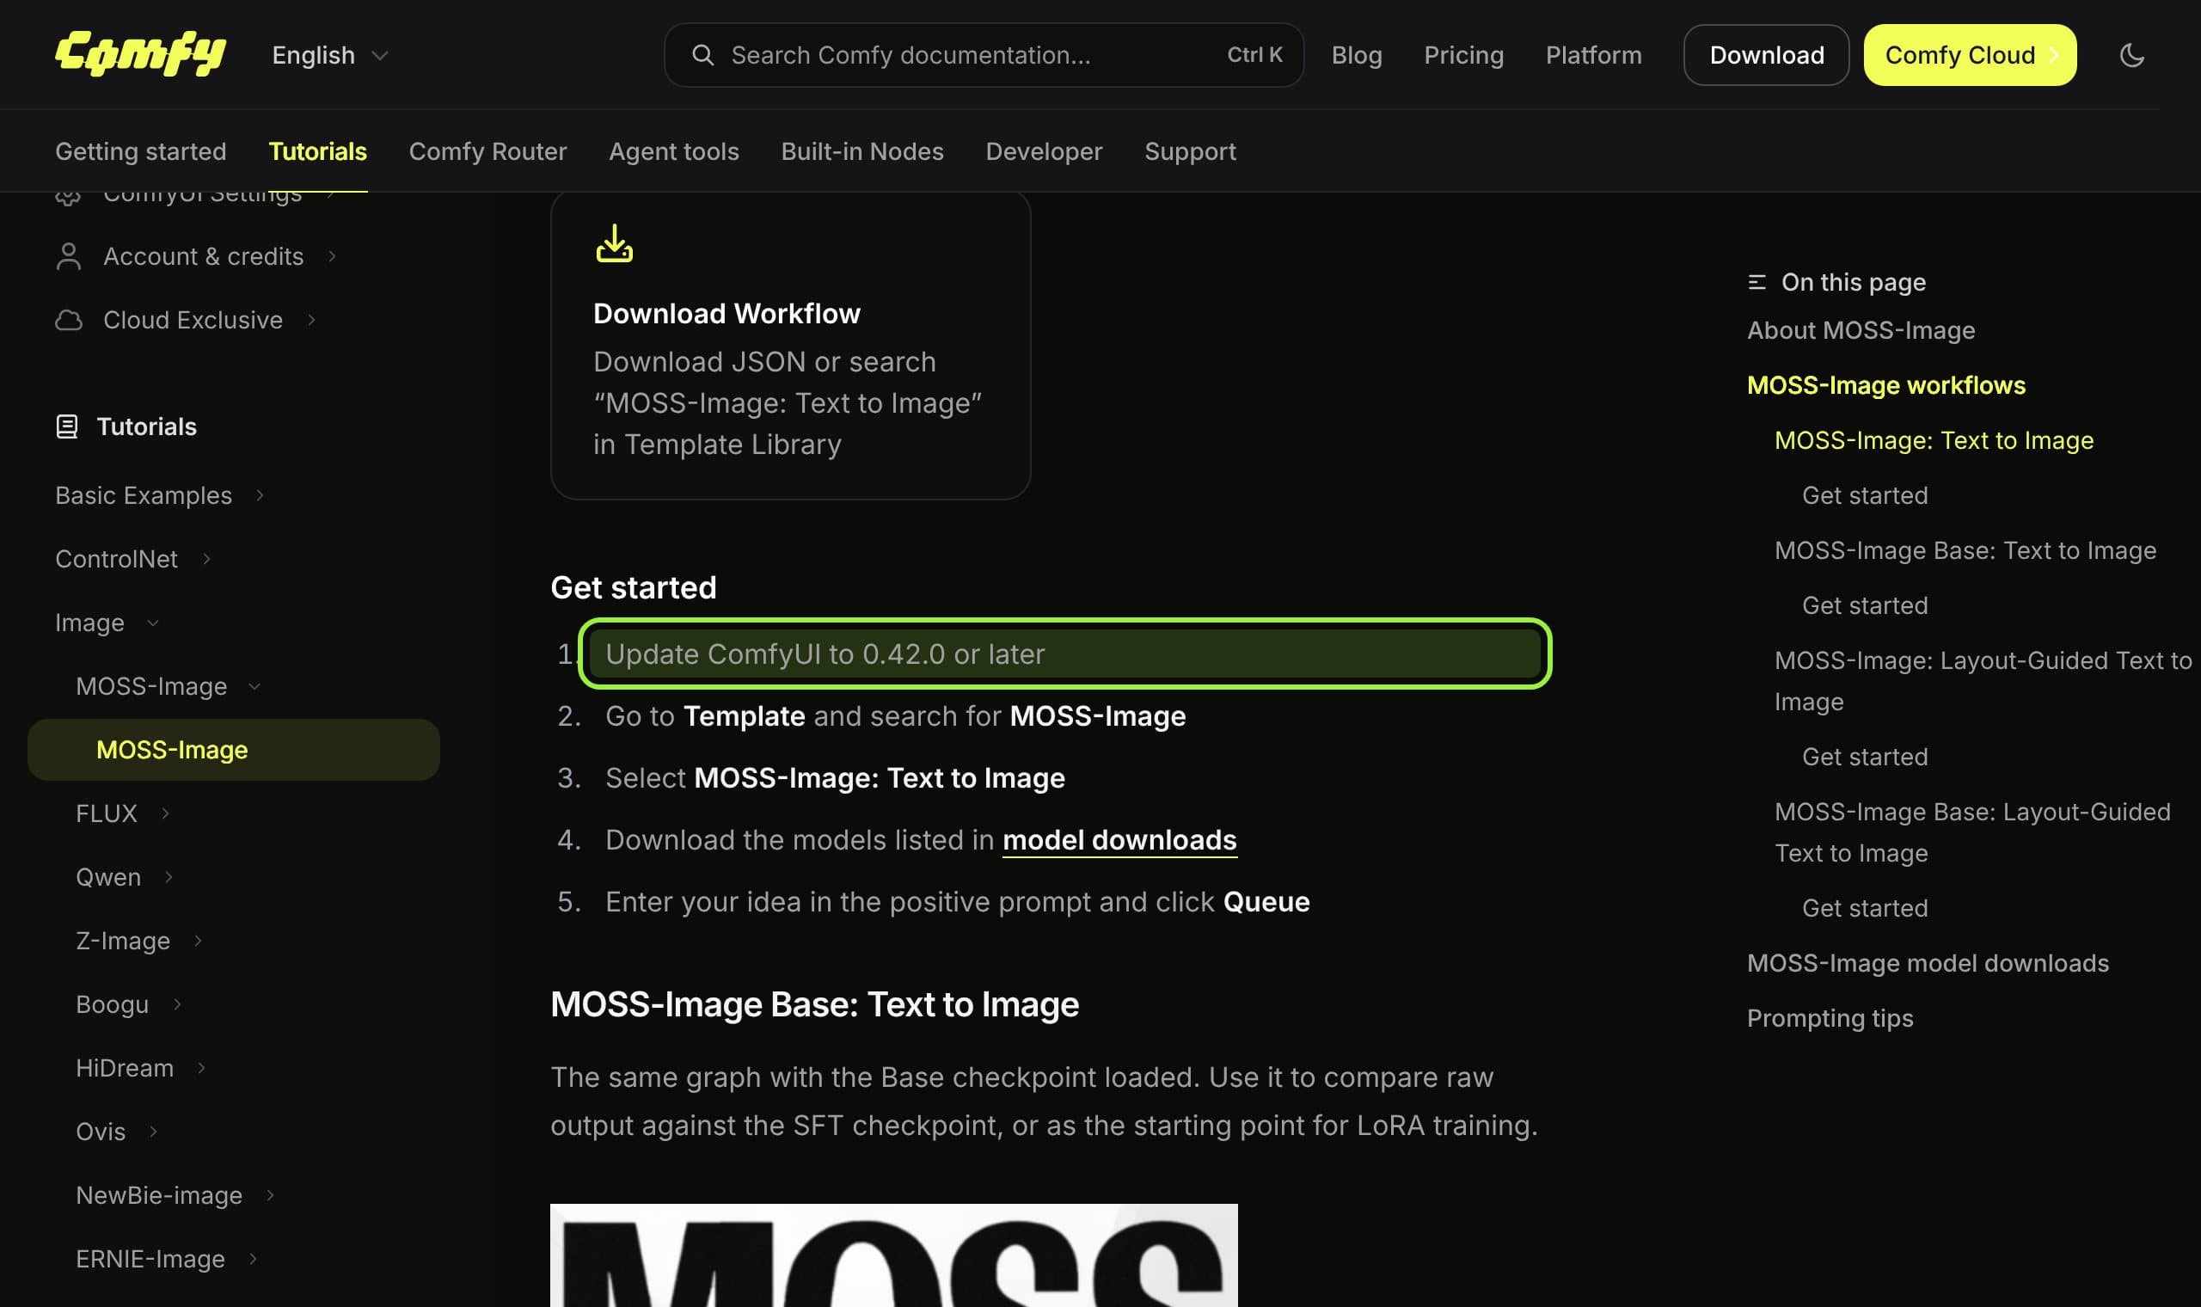Expand Basic Examples group
The image size is (2201, 1307).
[261, 495]
